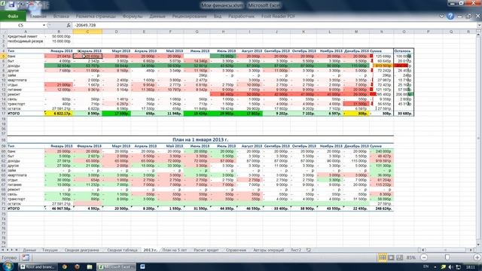Click horizontal scrollbar right arrow
The width and height of the screenshot is (482, 271).
(x=471, y=250)
